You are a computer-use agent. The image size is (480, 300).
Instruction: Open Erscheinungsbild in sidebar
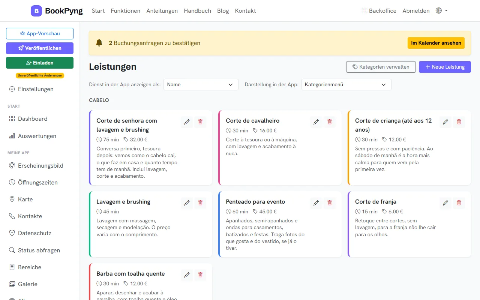(x=40, y=166)
